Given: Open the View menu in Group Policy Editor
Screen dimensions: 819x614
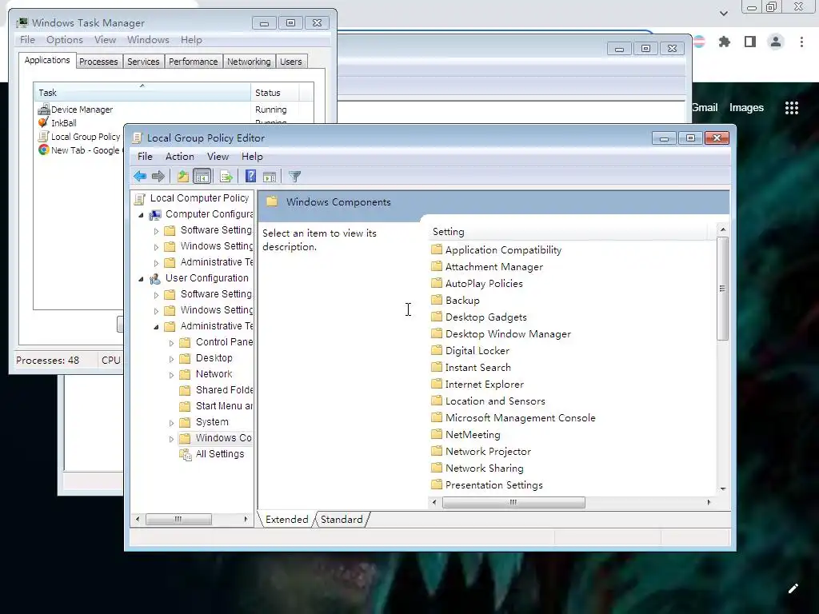Looking at the screenshot, I should pyautogui.click(x=218, y=157).
